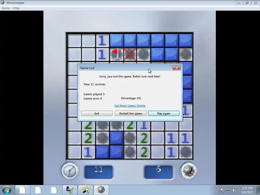Click the mine counter icon below board
The image size is (260, 195).
[x=188, y=171]
